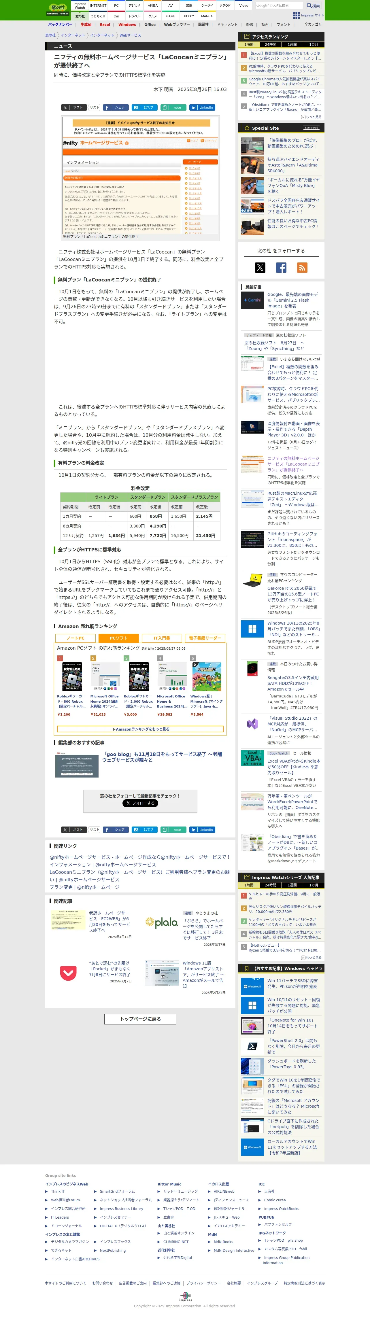This screenshot has height=1318, width=370.
Task: Select 24時間 tab in アクセスランキング
Action: tap(270, 45)
